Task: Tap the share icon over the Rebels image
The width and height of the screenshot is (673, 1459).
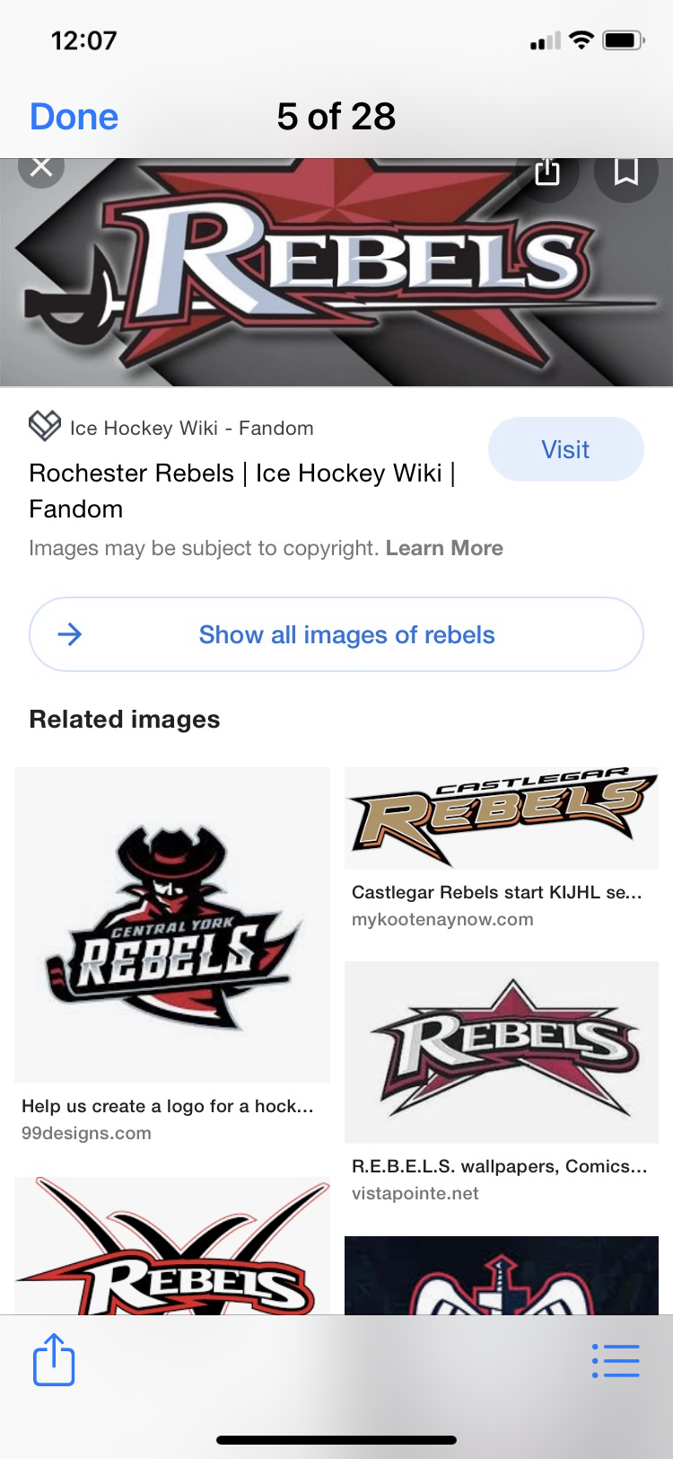Action: coord(547,171)
